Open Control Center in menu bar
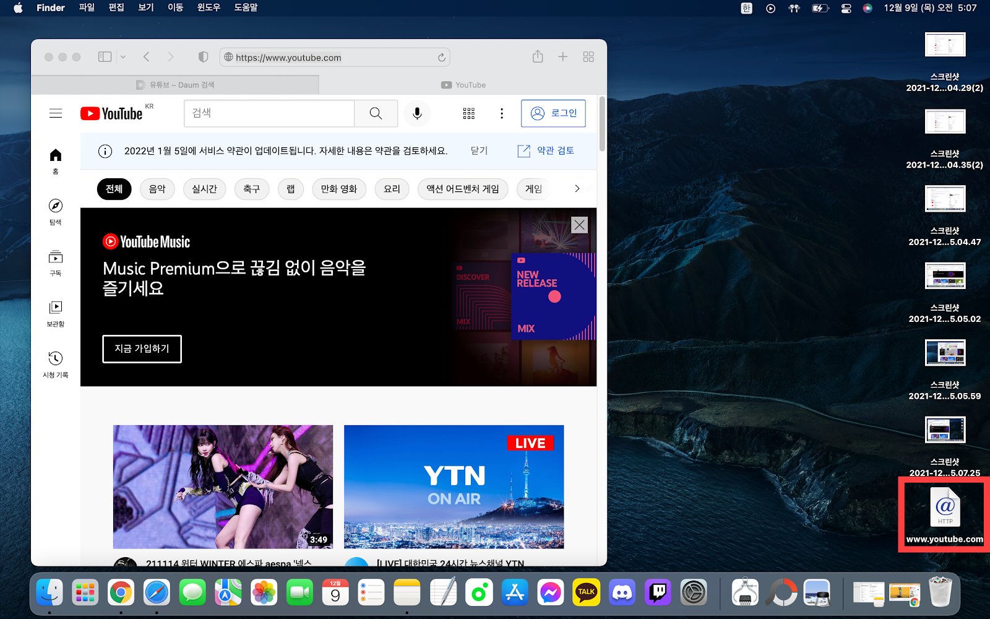 pos(846,8)
